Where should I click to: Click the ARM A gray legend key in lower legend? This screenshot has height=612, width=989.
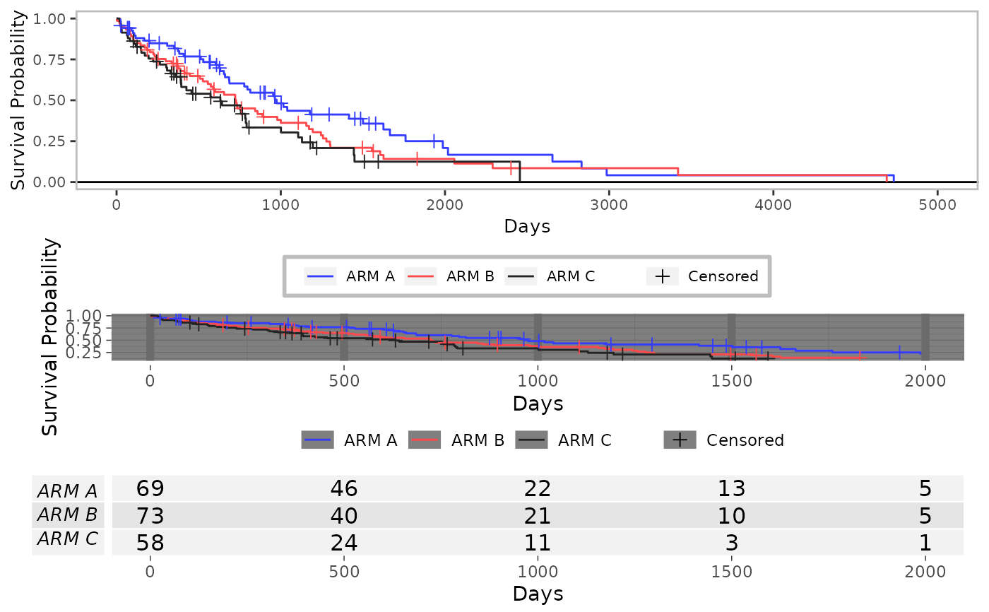pyautogui.click(x=318, y=440)
